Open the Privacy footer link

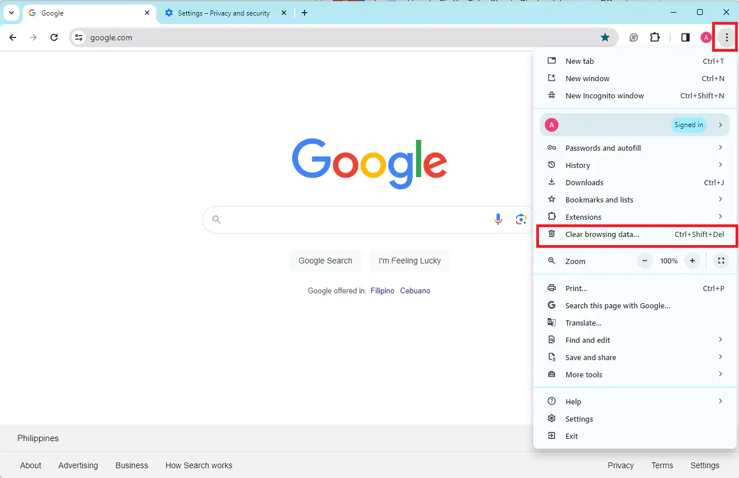pos(621,465)
